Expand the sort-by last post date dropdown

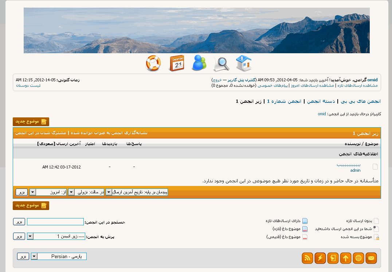coord(137,192)
